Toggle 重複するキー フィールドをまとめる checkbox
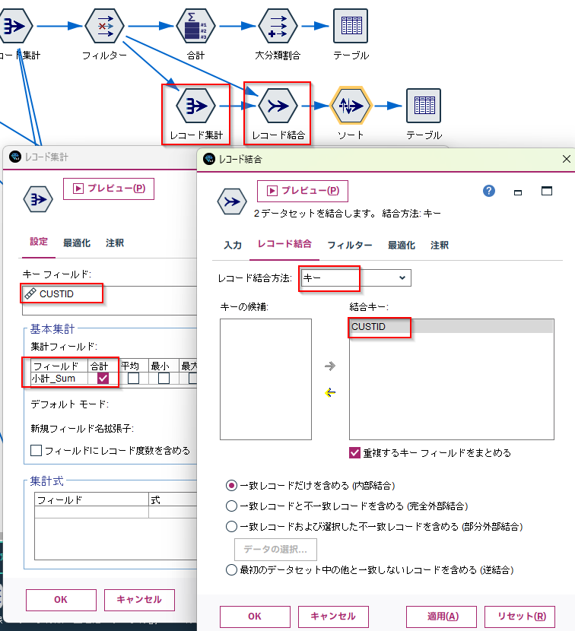 [x=354, y=453]
